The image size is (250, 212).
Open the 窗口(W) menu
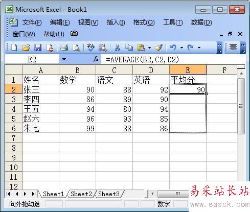[24, 34]
